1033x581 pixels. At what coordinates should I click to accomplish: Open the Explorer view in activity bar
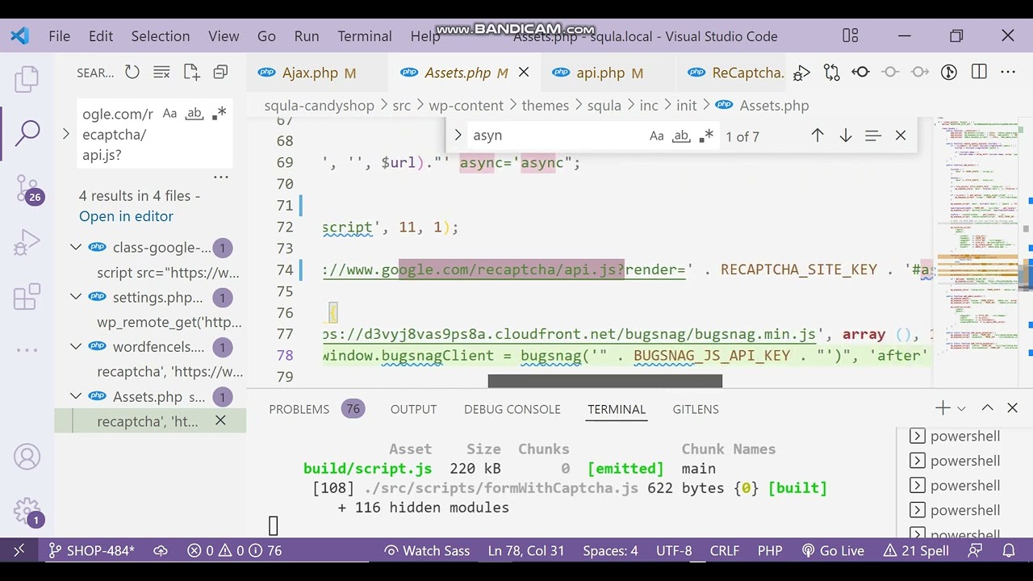pyautogui.click(x=27, y=79)
